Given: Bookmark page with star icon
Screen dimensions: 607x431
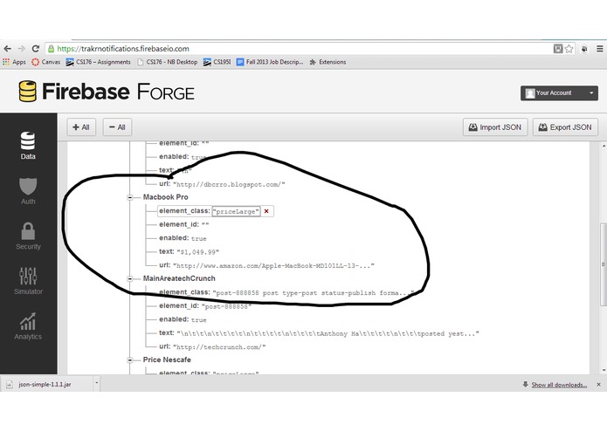Looking at the screenshot, I should click(x=569, y=49).
